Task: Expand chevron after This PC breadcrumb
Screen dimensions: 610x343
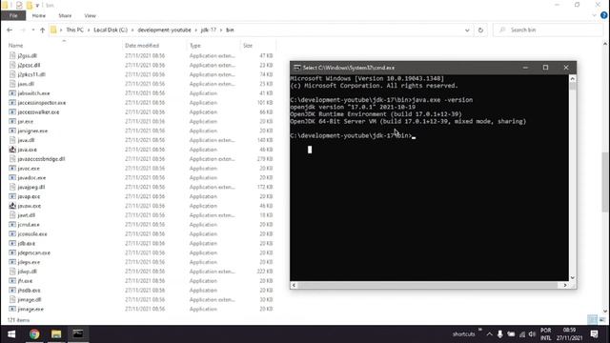Action: 89,30
